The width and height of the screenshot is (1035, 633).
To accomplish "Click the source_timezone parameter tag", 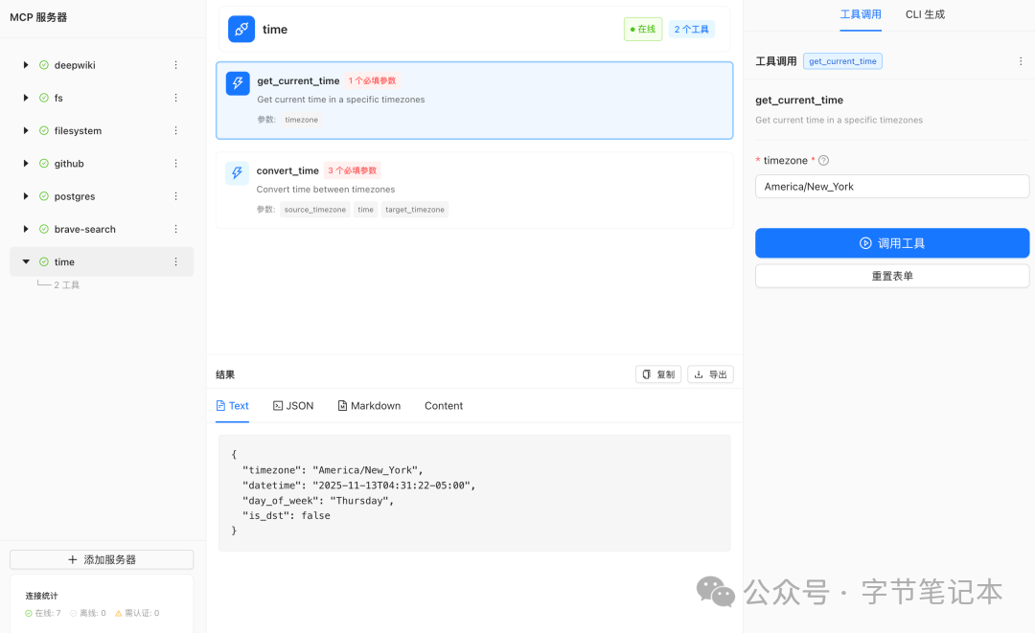I will tap(315, 210).
